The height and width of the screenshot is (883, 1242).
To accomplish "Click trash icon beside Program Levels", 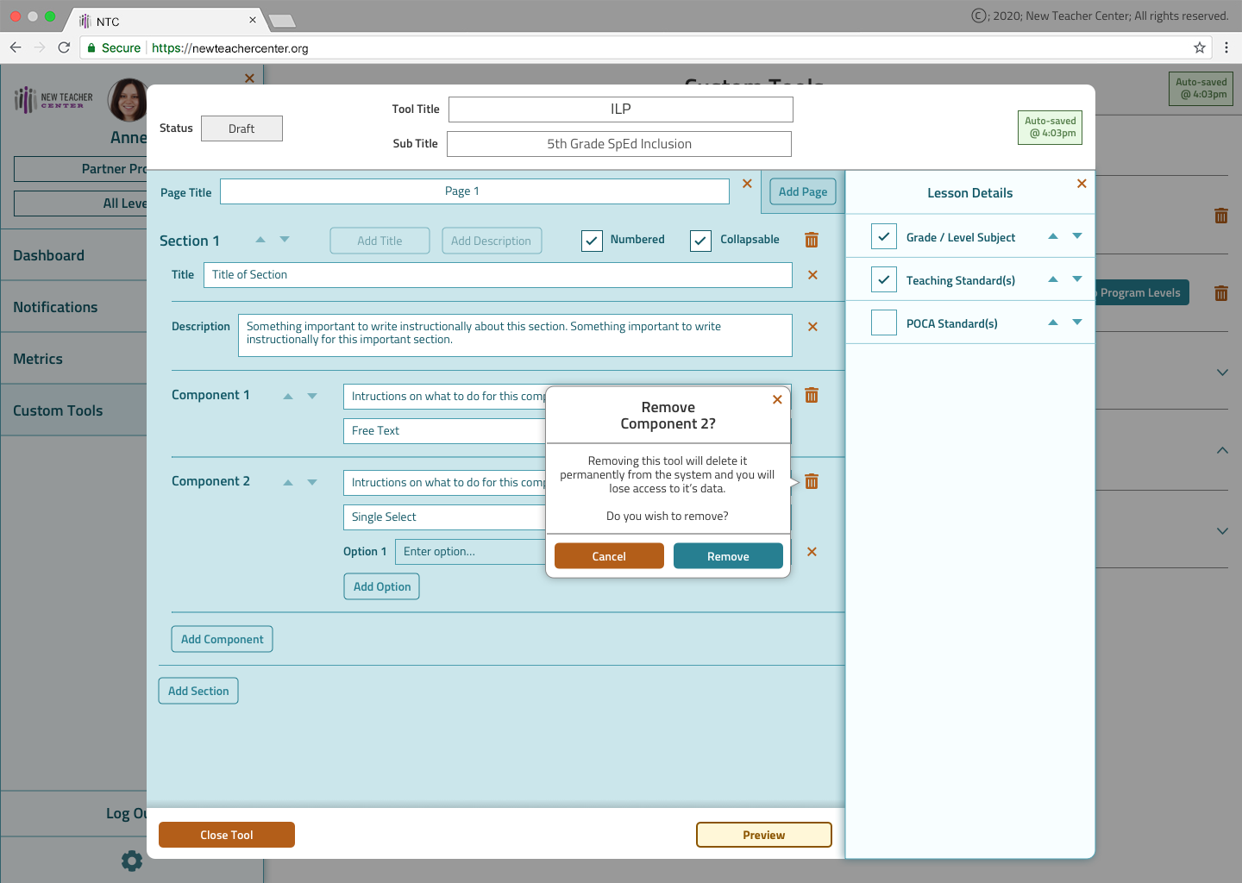I will pos(1221,293).
